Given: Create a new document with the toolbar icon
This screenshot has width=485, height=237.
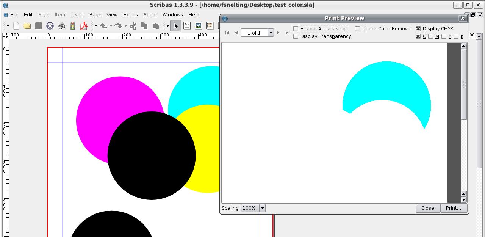Looking at the screenshot, I should coord(16,26).
